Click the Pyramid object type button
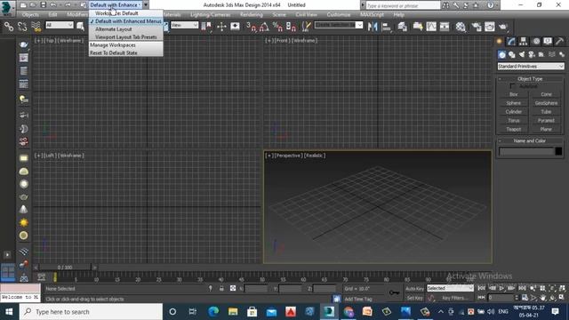Viewport: 569px width, 320px height. pos(546,121)
